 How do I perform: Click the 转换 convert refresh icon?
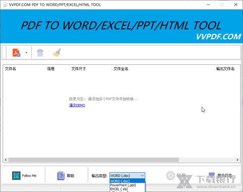coord(171,176)
